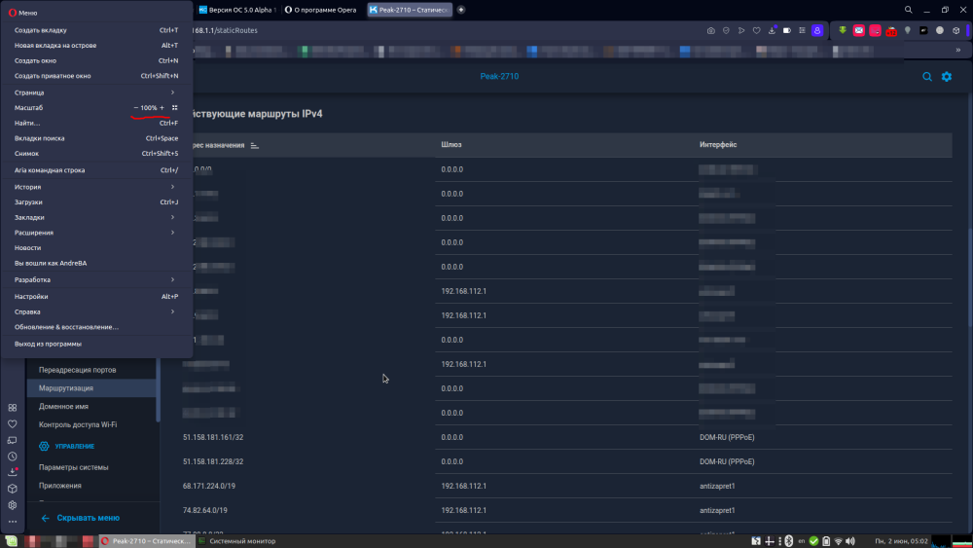Open the ad blocker shield icon
Image resolution: width=973 pixels, height=548 pixels.
(726, 30)
